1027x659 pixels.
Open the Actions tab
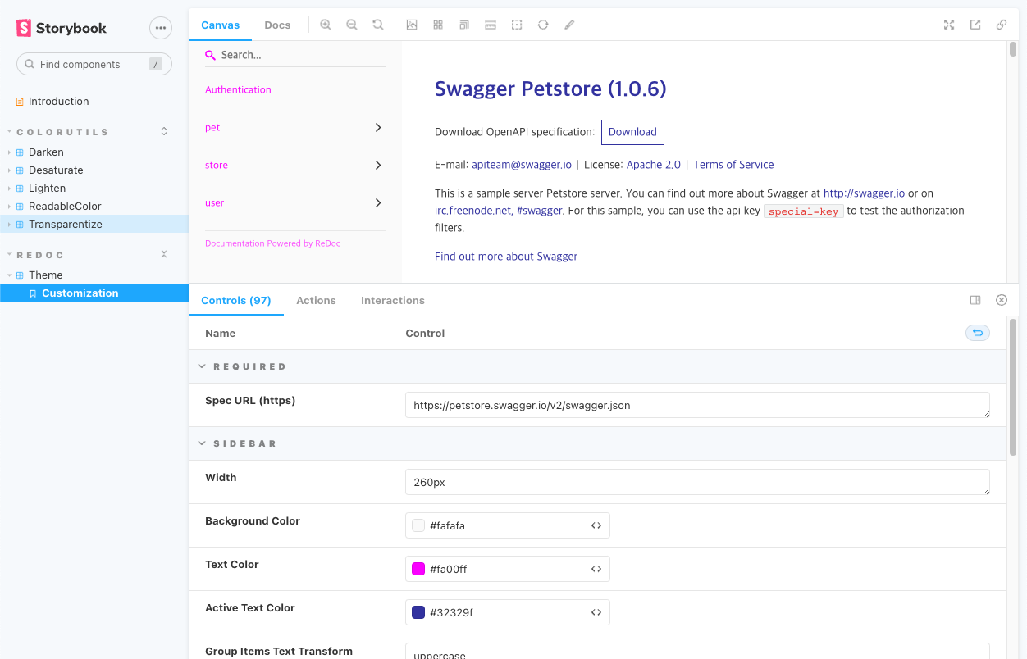[316, 300]
